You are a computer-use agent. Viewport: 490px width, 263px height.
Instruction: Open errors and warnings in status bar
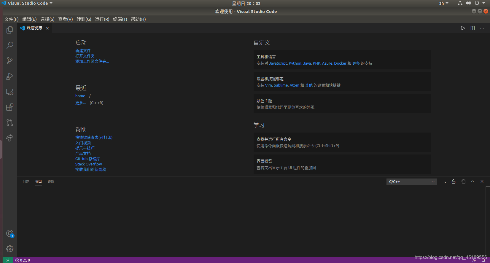23,260
